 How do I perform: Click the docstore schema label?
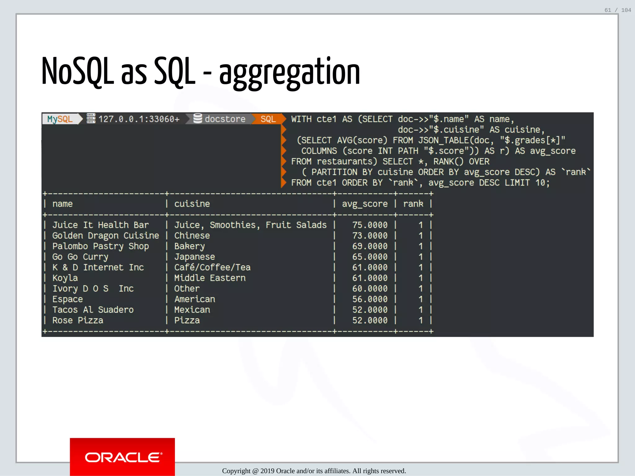coord(225,119)
